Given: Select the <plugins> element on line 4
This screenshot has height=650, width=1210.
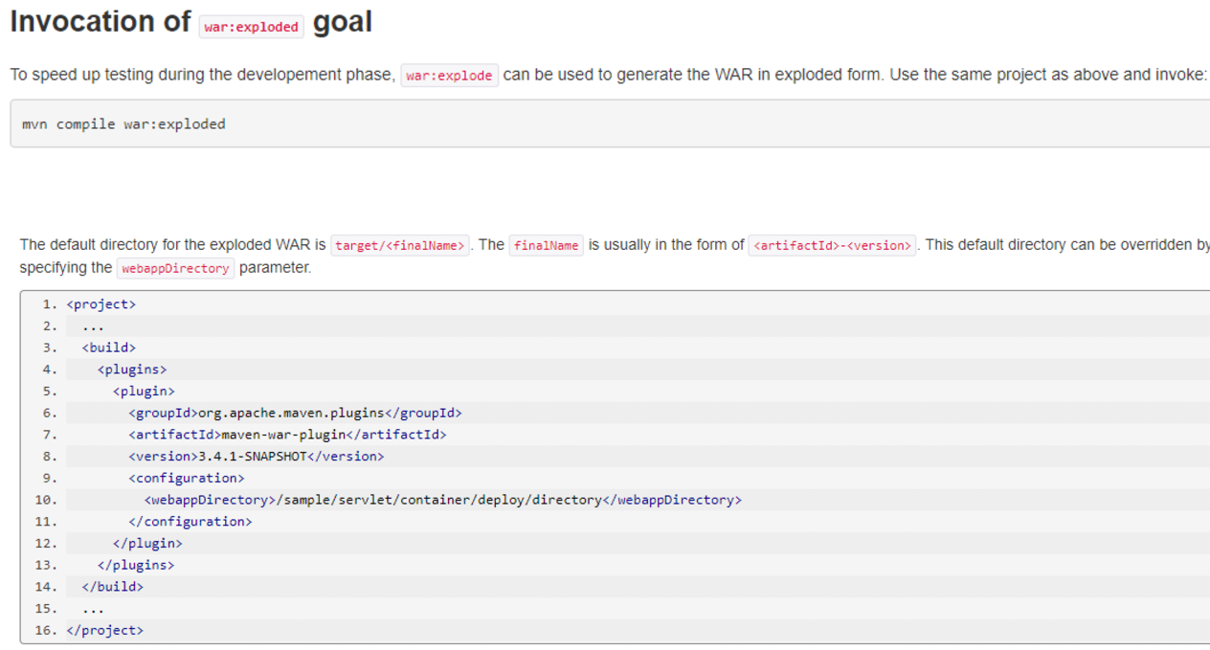Looking at the screenshot, I should 133,369.
